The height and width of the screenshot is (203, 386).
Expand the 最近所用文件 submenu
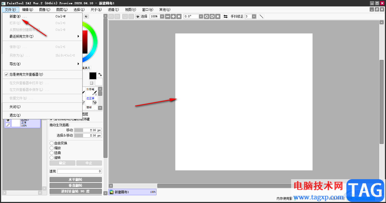42,36
